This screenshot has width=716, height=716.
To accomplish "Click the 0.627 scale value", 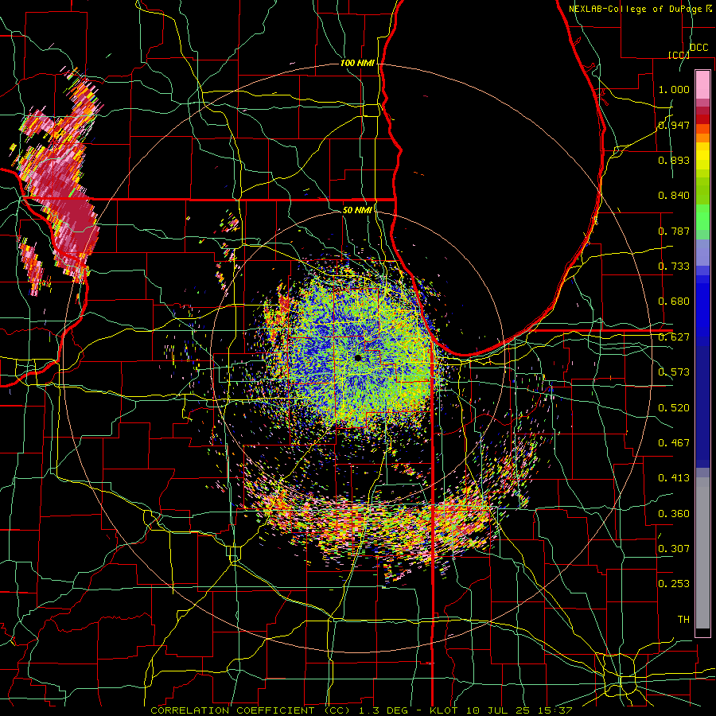I will point(674,337).
